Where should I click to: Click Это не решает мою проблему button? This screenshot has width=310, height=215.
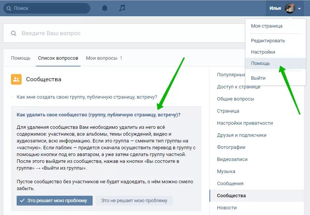(134, 201)
